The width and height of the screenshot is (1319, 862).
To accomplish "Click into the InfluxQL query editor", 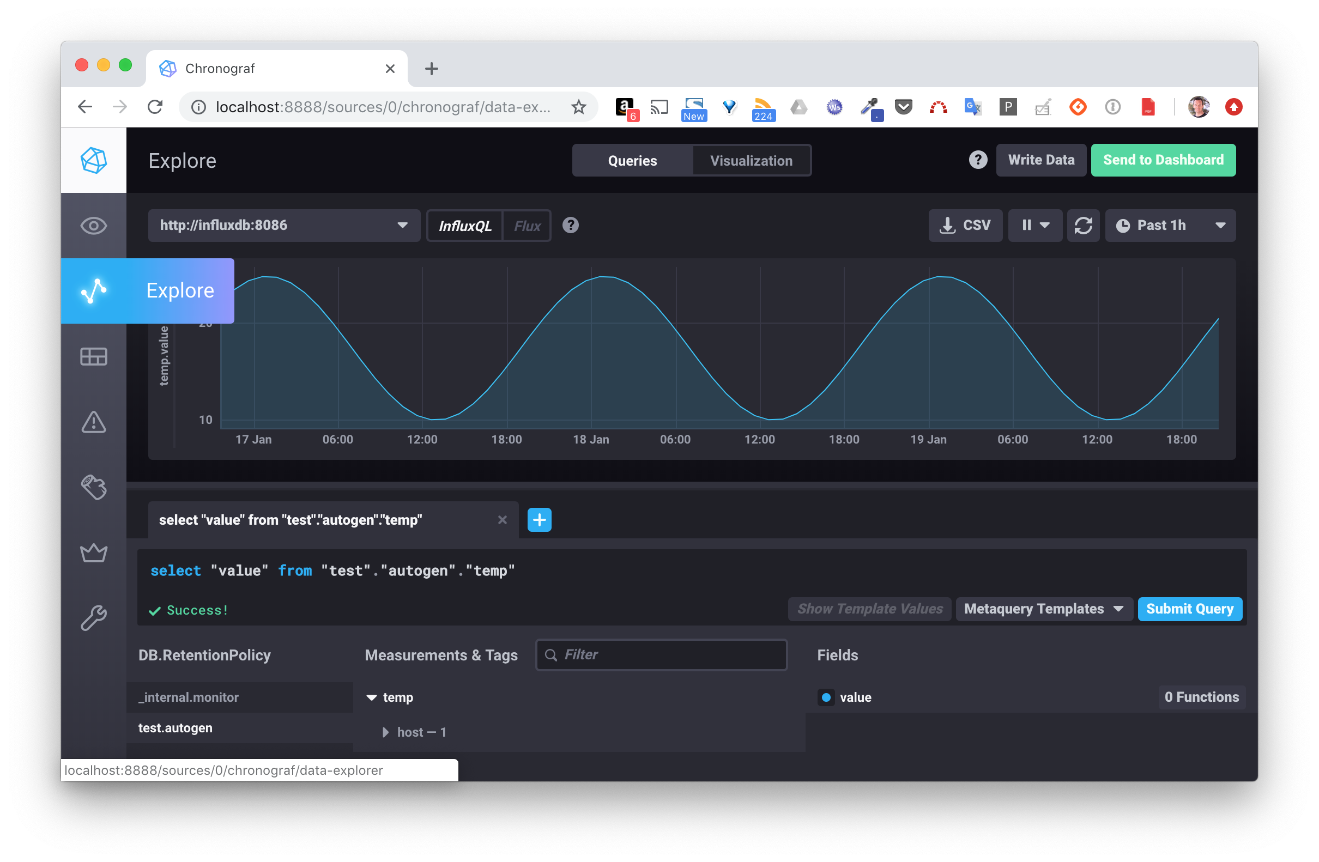I will (692, 571).
